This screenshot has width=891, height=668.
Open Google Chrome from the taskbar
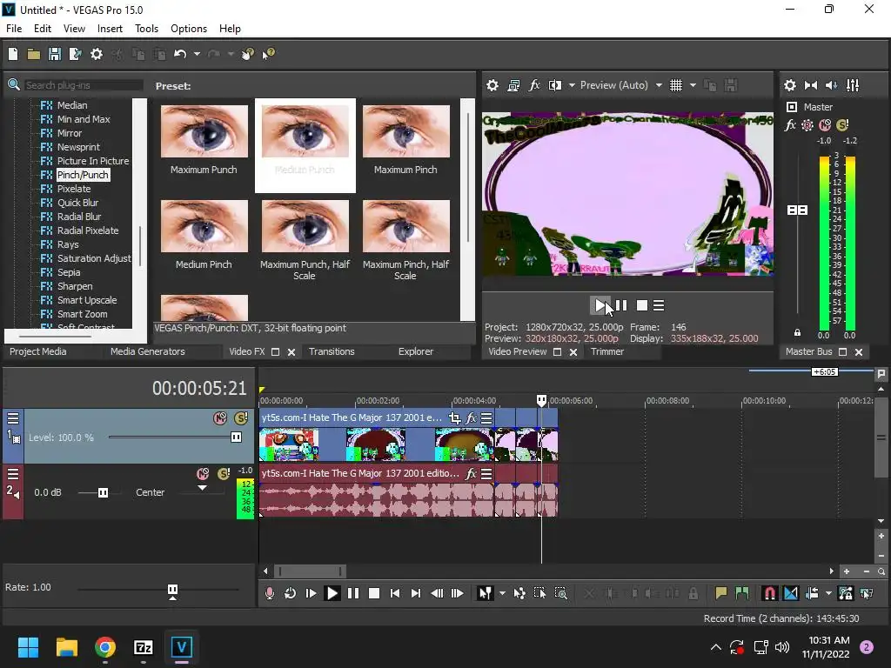click(x=105, y=647)
